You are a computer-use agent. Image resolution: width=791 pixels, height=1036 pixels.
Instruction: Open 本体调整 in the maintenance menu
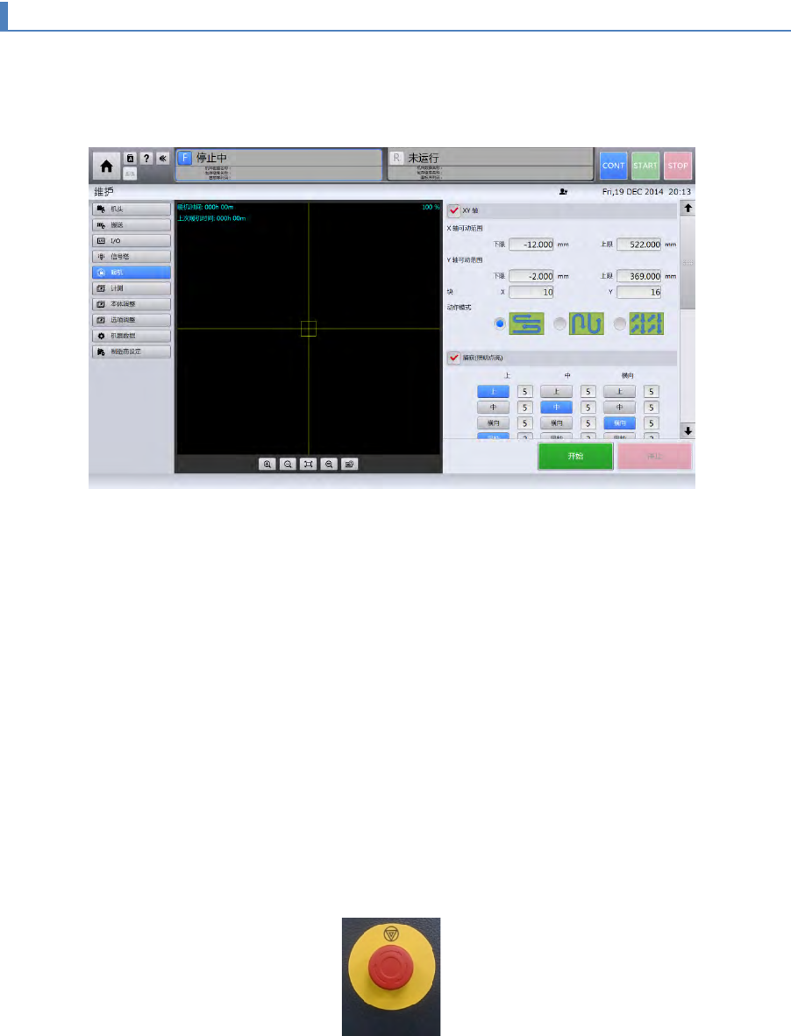132,304
